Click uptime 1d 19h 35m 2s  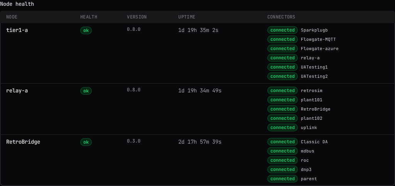tap(198, 30)
